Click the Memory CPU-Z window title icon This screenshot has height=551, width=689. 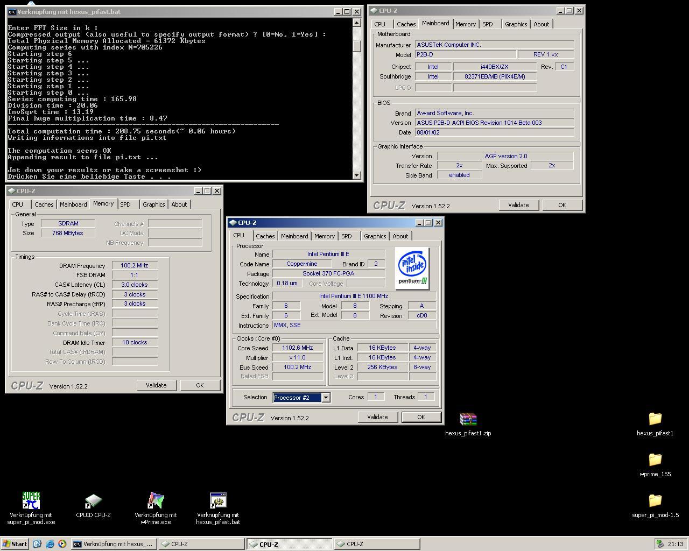coord(11,190)
